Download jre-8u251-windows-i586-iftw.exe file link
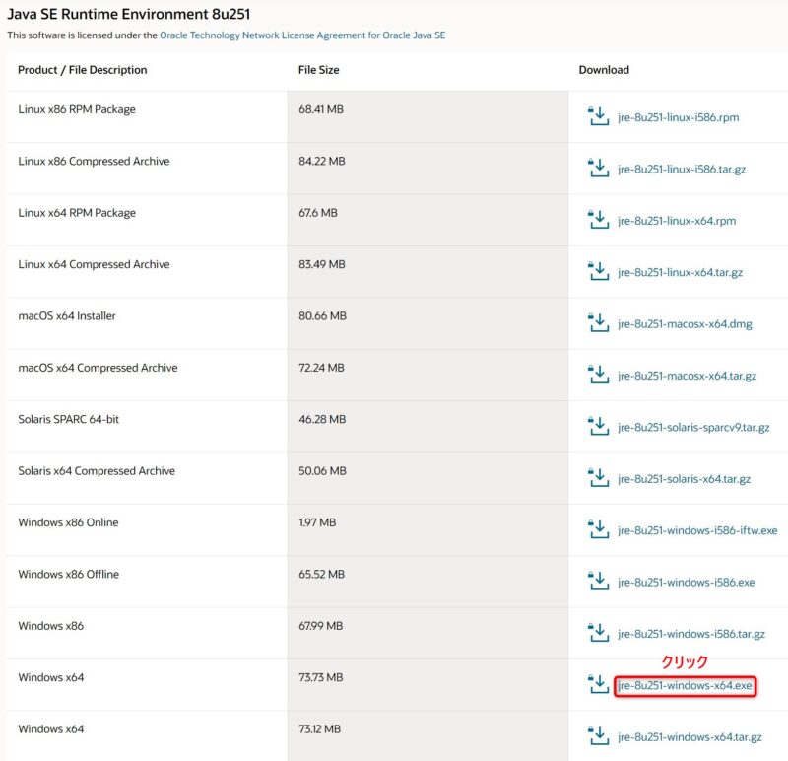Screen dimensions: 788x761 click(x=697, y=530)
